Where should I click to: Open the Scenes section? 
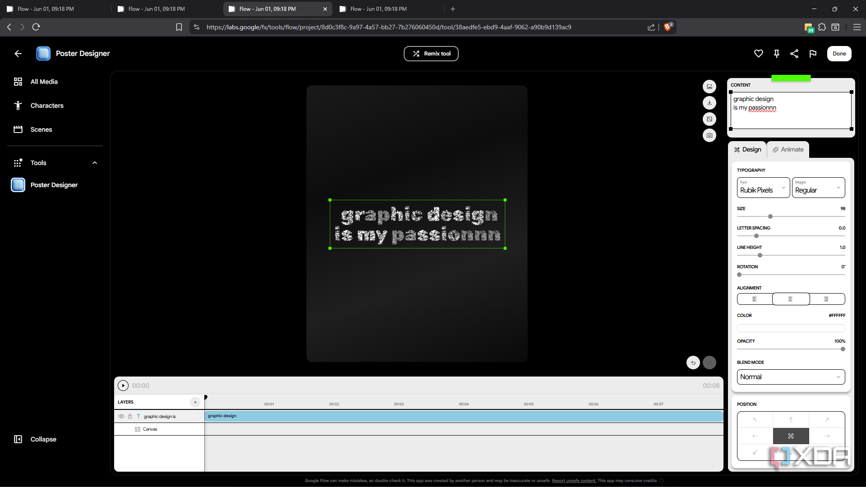click(x=41, y=129)
